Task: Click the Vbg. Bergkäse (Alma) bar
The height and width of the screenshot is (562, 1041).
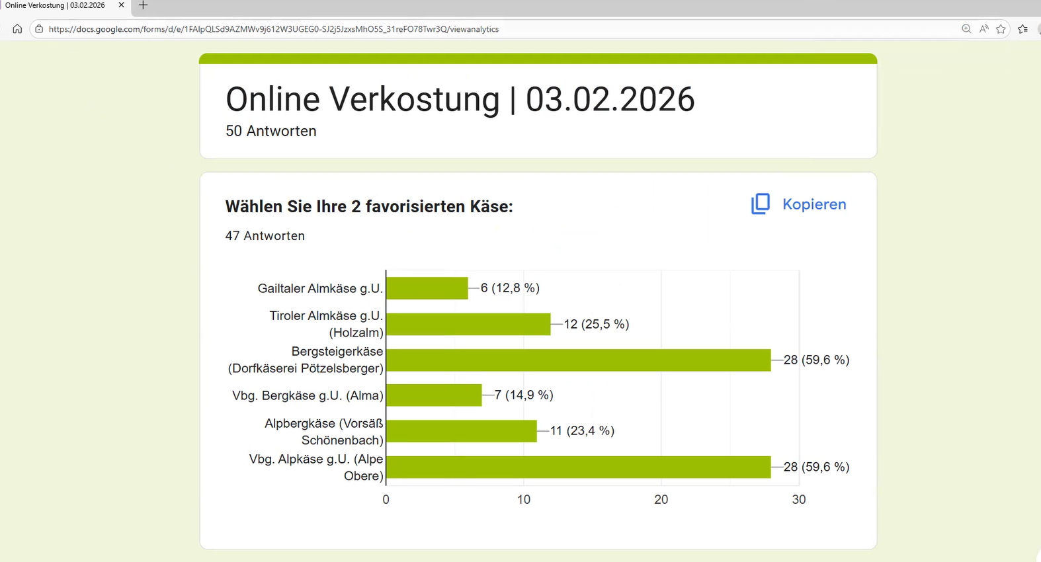Action: [434, 395]
